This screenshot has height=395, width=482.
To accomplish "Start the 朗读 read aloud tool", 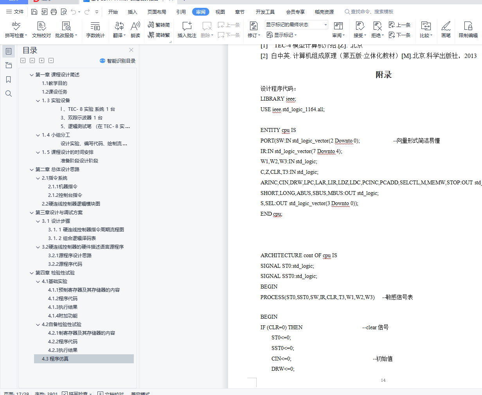I will tap(135, 30).
